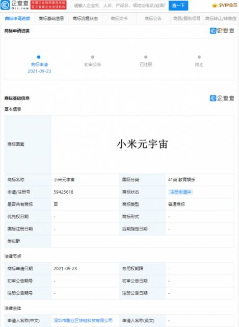Viewport: 239px width, 327px height.
Task: Switch to the 商标基础信息 tab
Action: click(x=51, y=18)
